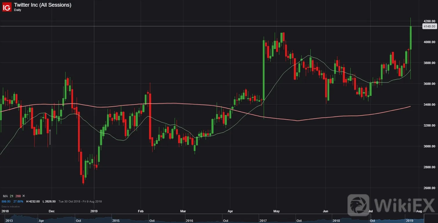Select the 21-period MA value
438x223 pixels.
pyautogui.click(x=12, y=196)
